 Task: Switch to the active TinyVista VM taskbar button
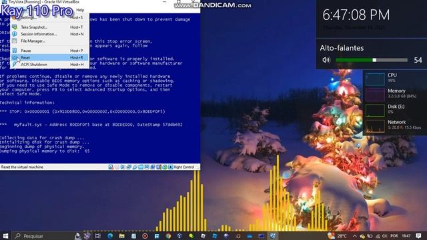tap(273, 236)
